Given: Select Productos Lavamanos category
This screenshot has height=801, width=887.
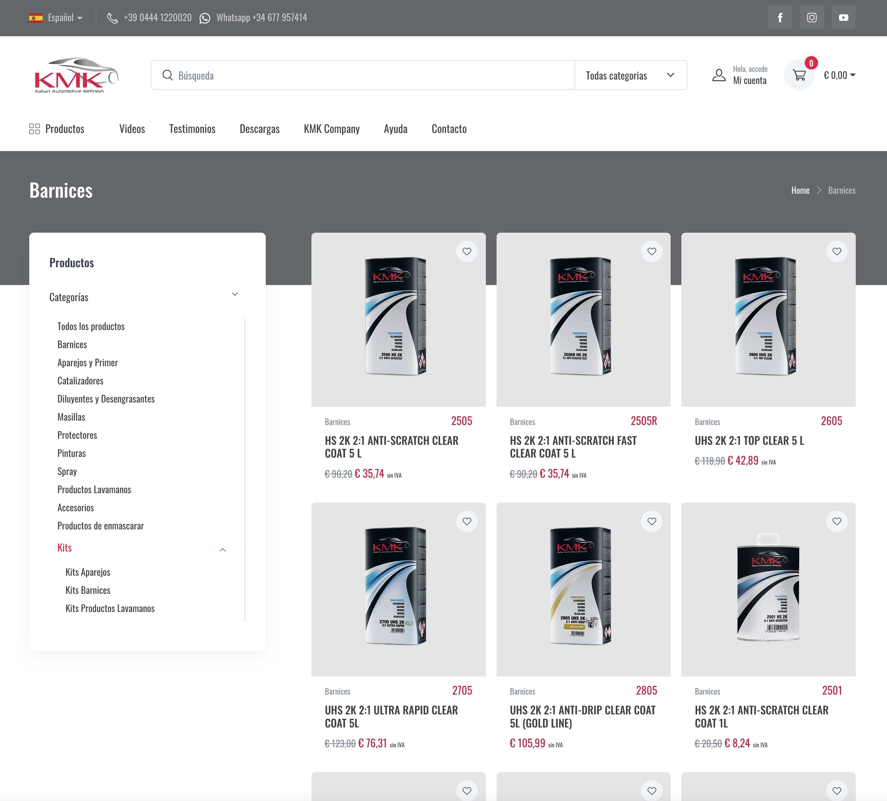Looking at the screenshot, I should pos(94,489).
